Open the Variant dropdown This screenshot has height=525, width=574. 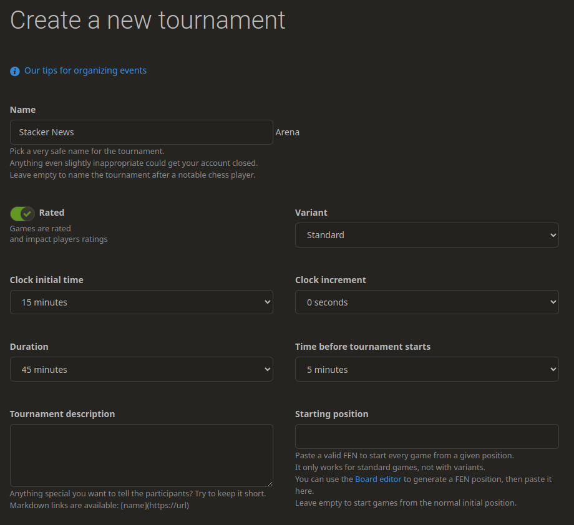pos(426,235)
